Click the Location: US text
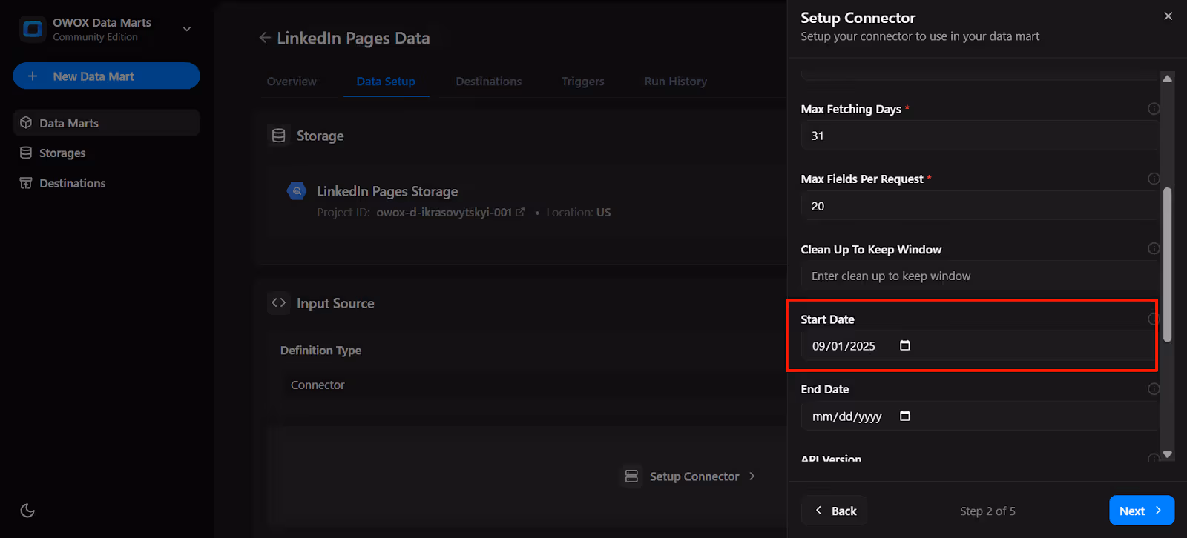1187x538 pixels. pyautogui.click(x=579, y=213)
